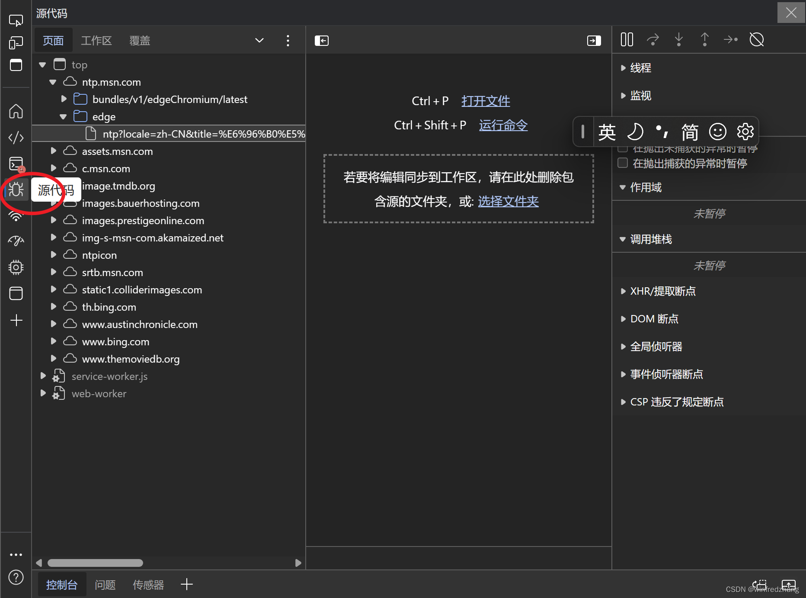The image size is (806, 598).
Task: Open DevTools help question-mark icon
Action: pos(16,577)
